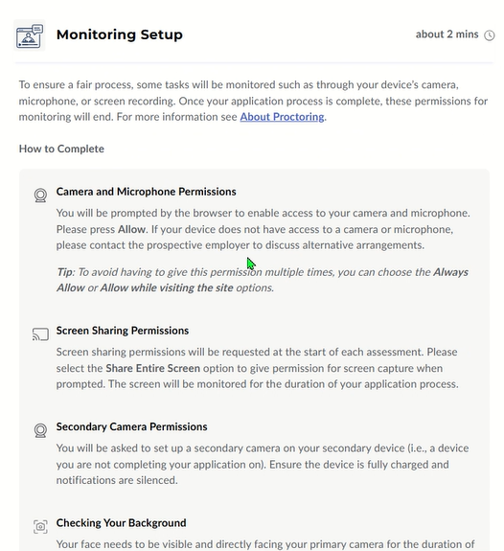The width and height of the screenshot is (504, 551).
Task: Click the bold Allow word after Please press
Action: (131, 229)
